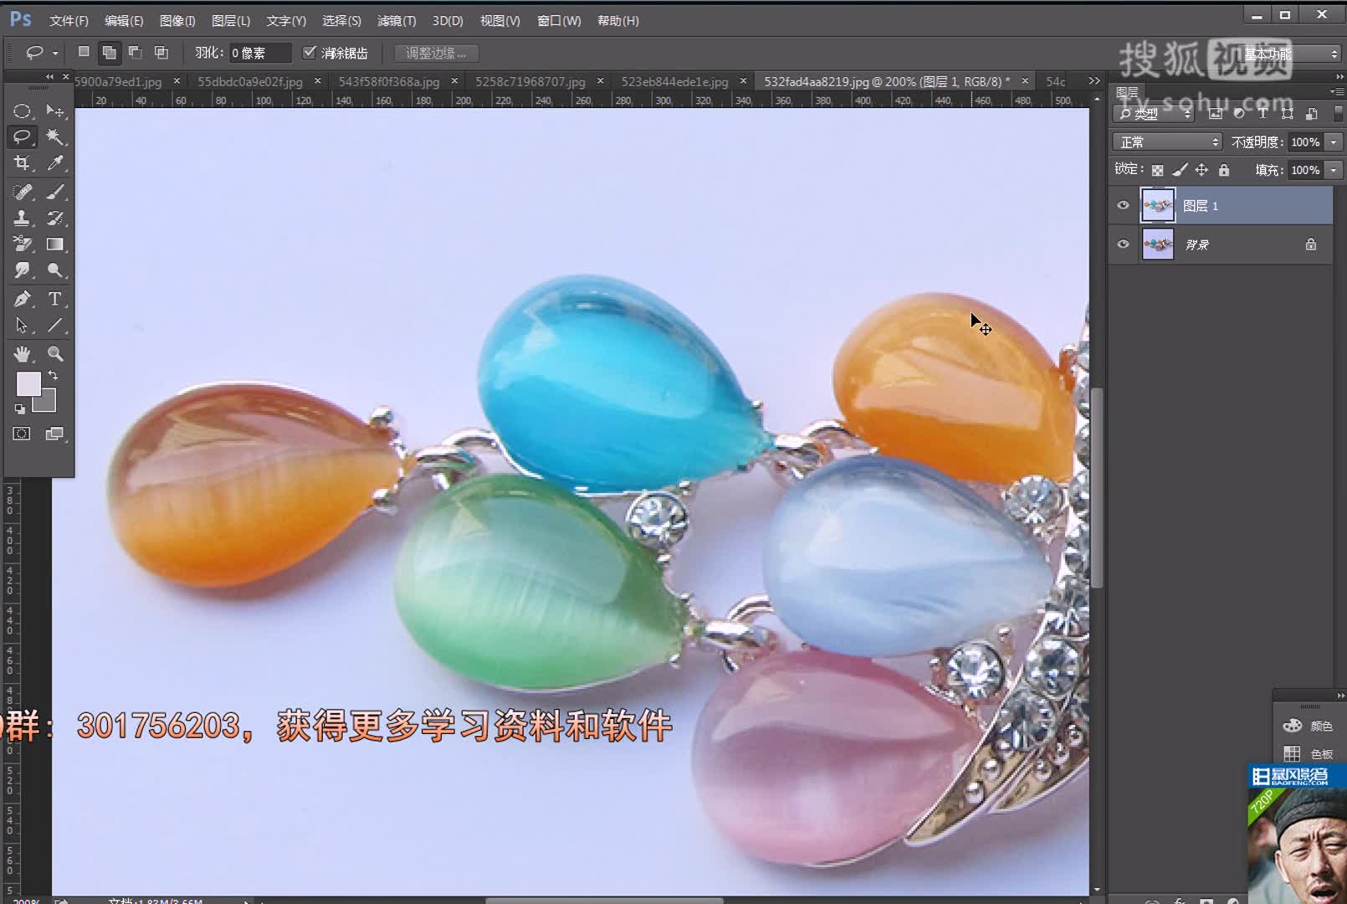
Task: Choose Intersect with Selection mode
Action: (161, 53)
